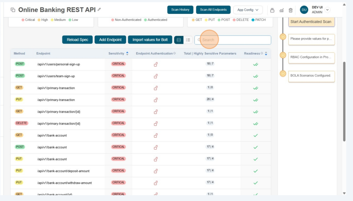The width and height of the screenshot is (353, 201).
Task: Open the RBAC Configuration step
Action: pyautogui.click(x=311, y=57)
